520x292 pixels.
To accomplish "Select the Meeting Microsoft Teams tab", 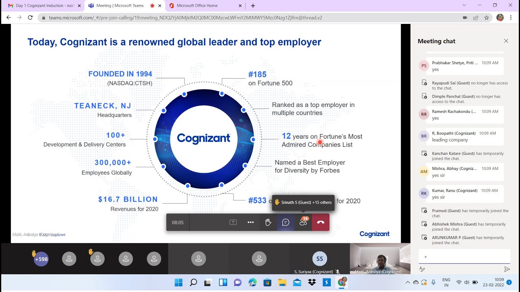I will pos(124,6).
